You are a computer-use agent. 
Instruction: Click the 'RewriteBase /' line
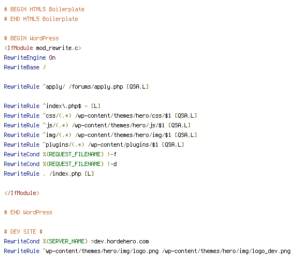(x=25, y=67)
